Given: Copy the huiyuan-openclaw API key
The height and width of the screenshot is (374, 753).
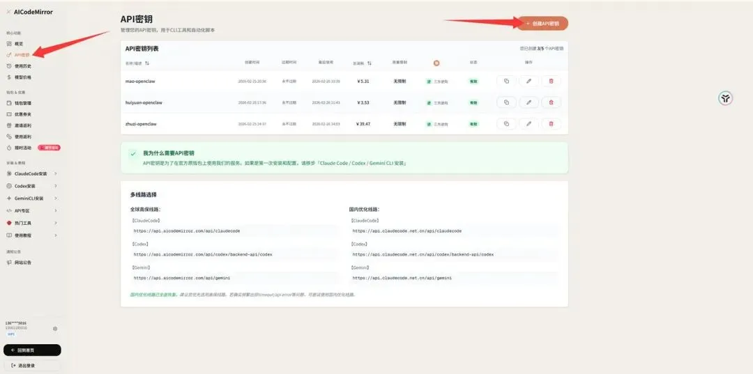Looking at the screenshot, I should pyautogui.click(x=506, y=102).
